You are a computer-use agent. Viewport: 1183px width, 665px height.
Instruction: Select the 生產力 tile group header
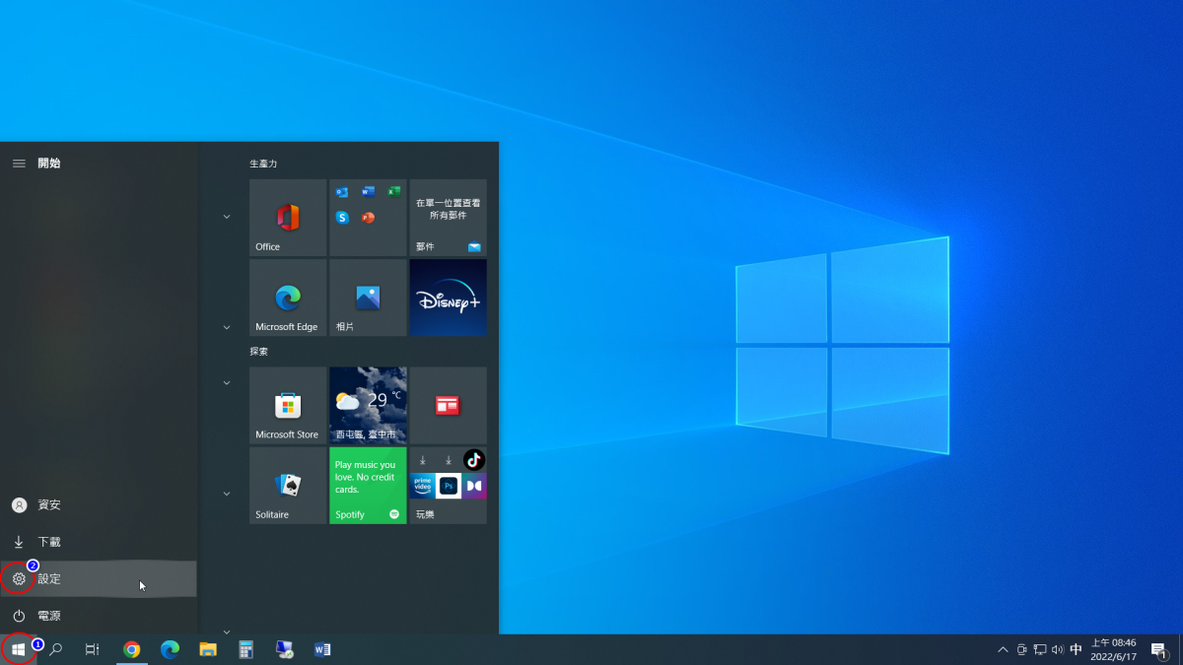tap(263, 164)
